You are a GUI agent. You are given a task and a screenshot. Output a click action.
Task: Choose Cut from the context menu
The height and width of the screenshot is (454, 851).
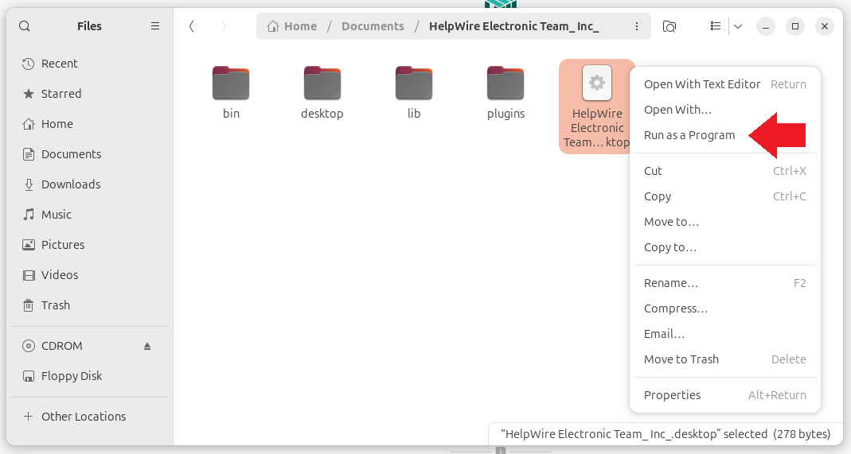tap(725, 171)
